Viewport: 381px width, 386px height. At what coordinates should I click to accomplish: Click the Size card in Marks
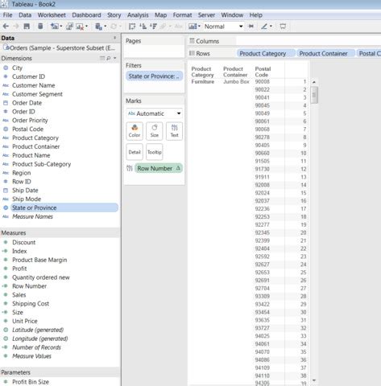[155, 131]
